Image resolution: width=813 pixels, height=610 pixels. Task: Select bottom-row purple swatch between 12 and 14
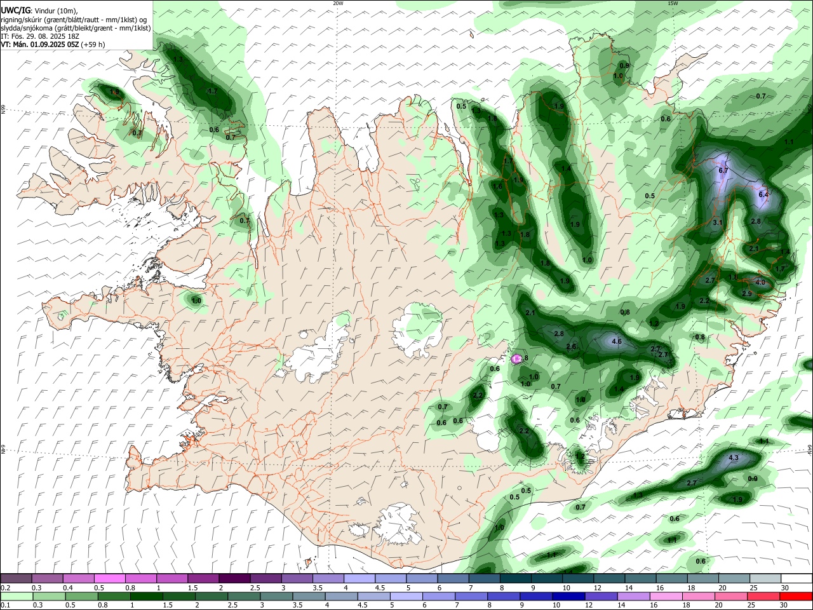point(601,596)
